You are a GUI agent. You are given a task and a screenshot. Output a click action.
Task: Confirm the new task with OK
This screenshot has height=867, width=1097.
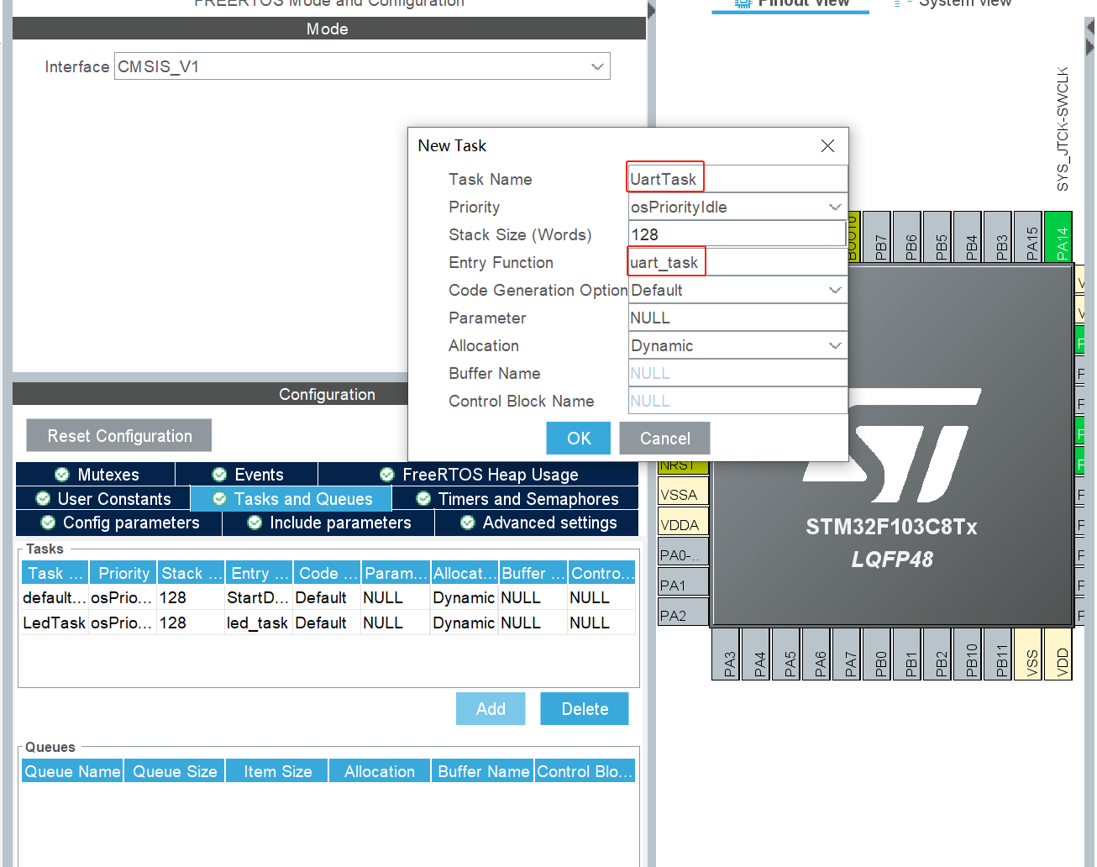tap(579, 439)
